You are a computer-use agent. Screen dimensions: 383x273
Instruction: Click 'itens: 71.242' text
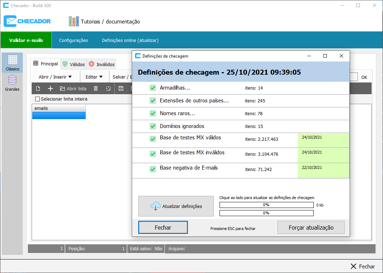point(258,169)
